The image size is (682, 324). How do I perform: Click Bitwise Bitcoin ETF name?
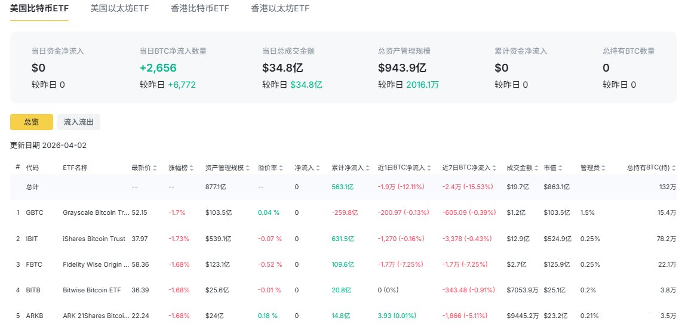[x=92, y=289]
